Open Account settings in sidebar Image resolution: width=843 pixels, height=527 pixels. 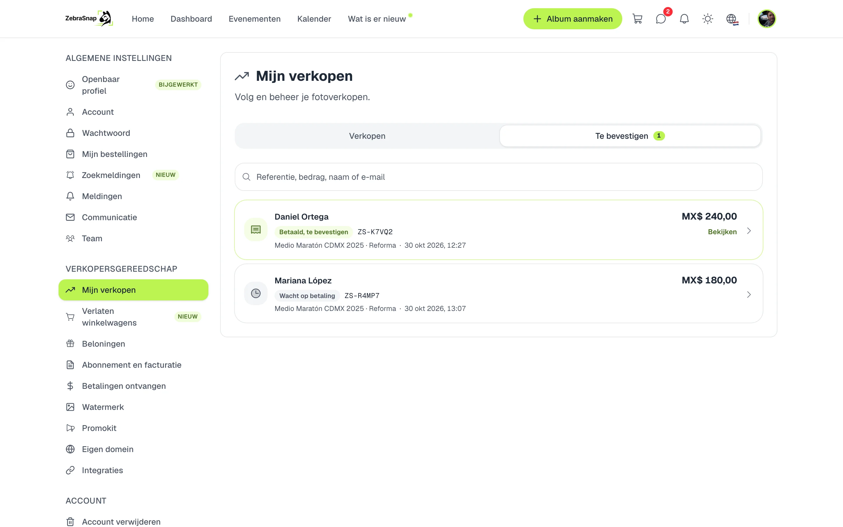[133, 112]
